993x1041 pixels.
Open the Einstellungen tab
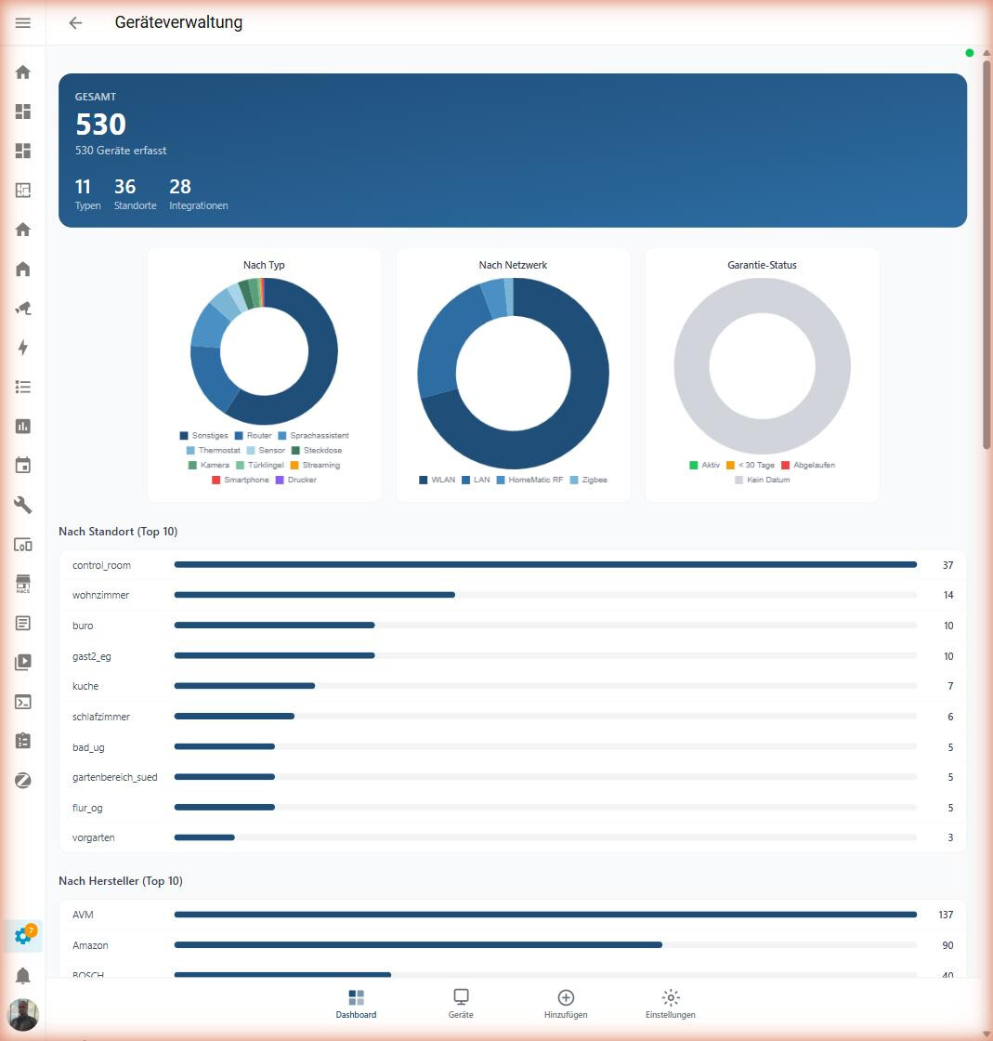(670, 1004)
